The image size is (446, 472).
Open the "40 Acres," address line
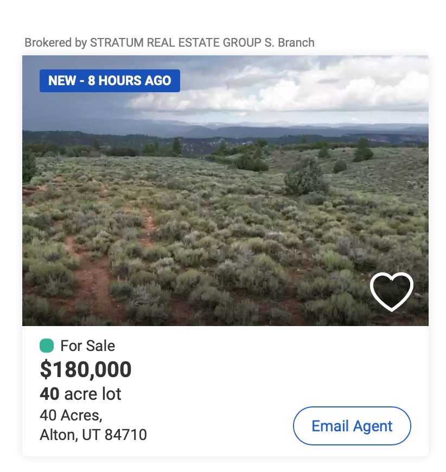point(71,415)
